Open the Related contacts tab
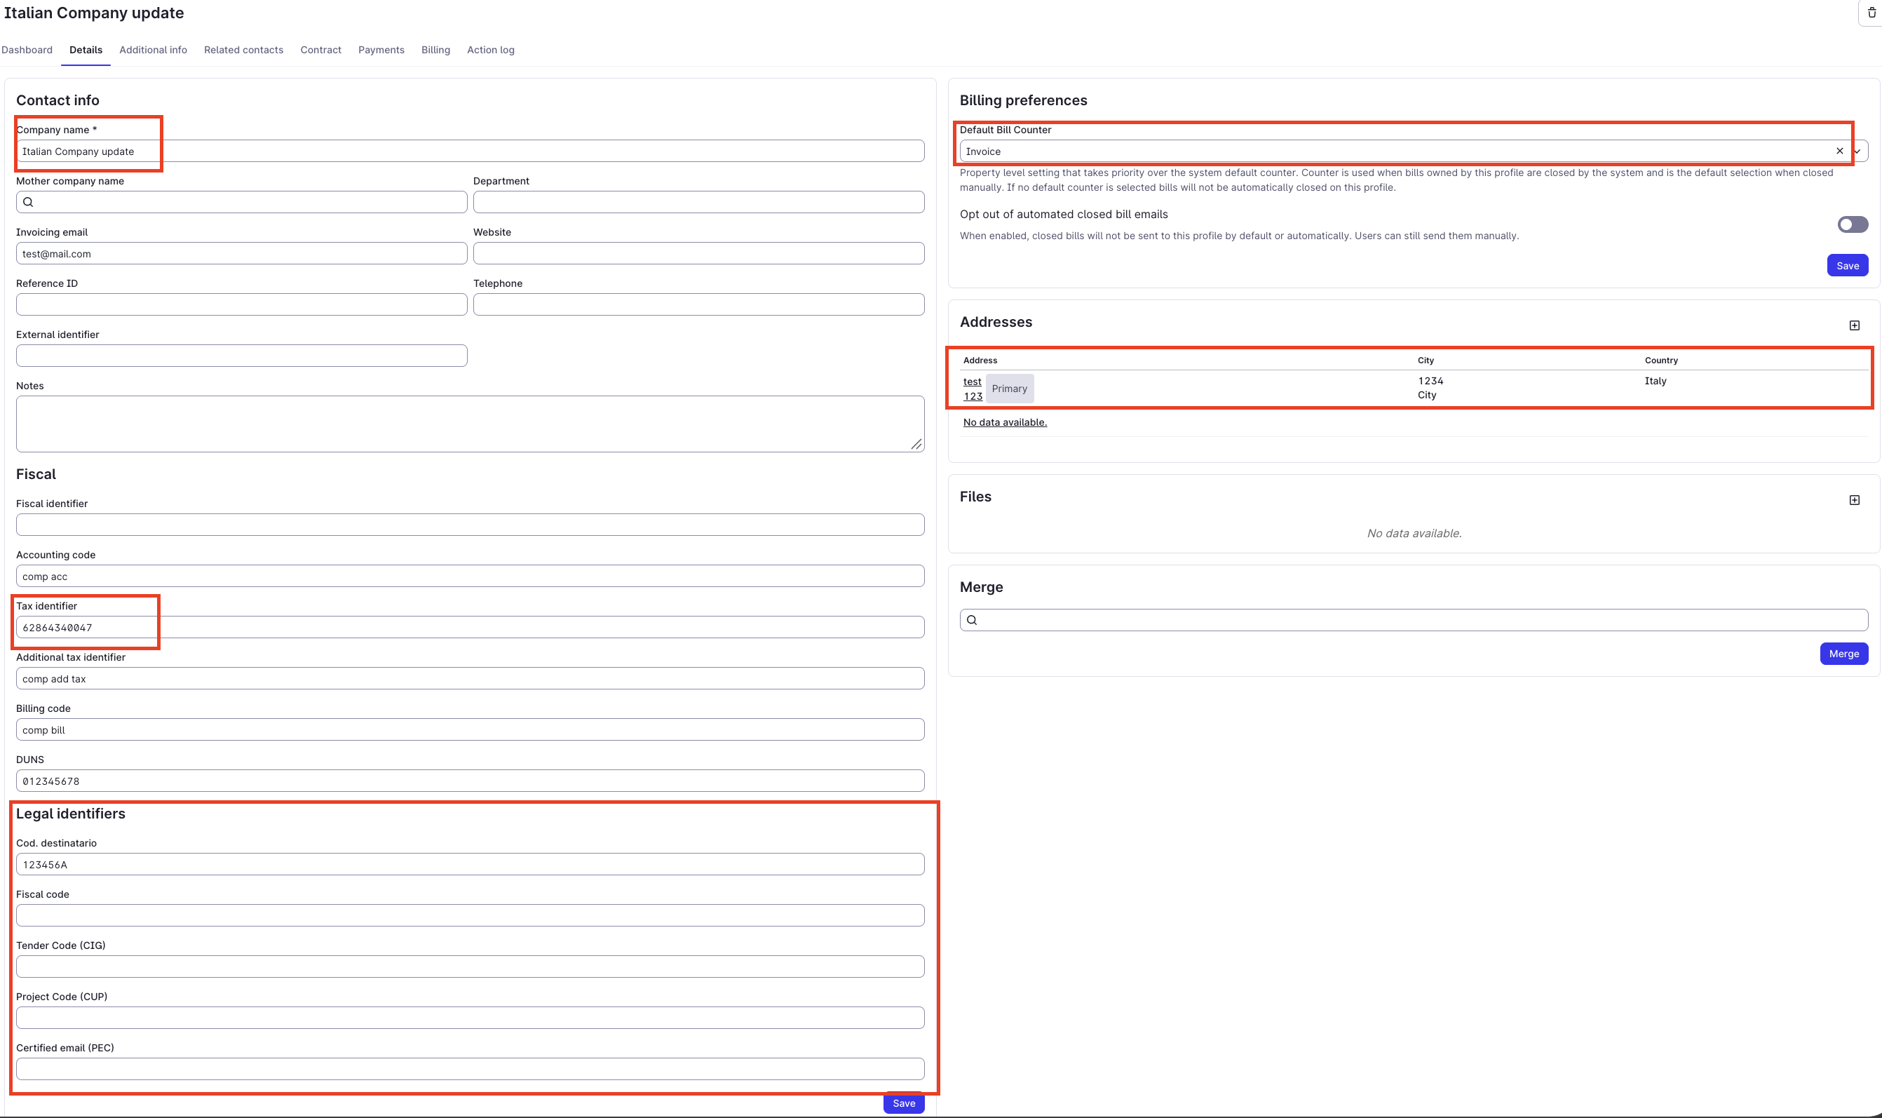 [243, 50]
